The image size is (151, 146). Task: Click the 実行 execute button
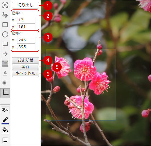coord(25,67)
